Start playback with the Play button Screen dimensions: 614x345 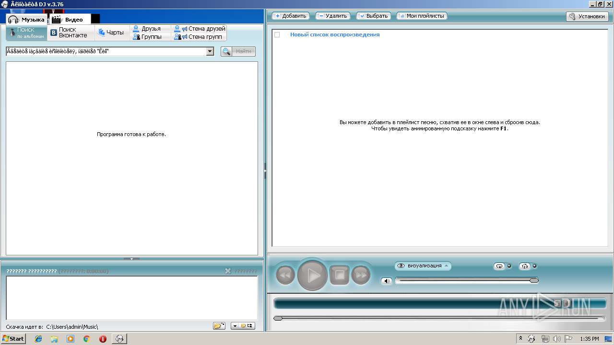click(x=312, y=275)
